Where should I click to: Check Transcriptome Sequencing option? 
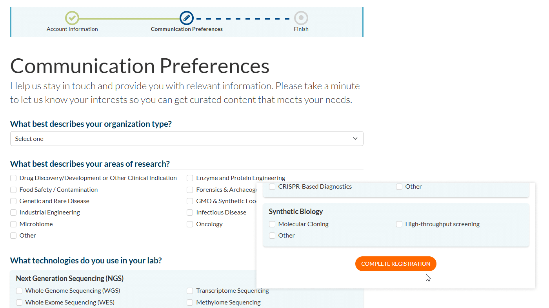pos(190,291)
